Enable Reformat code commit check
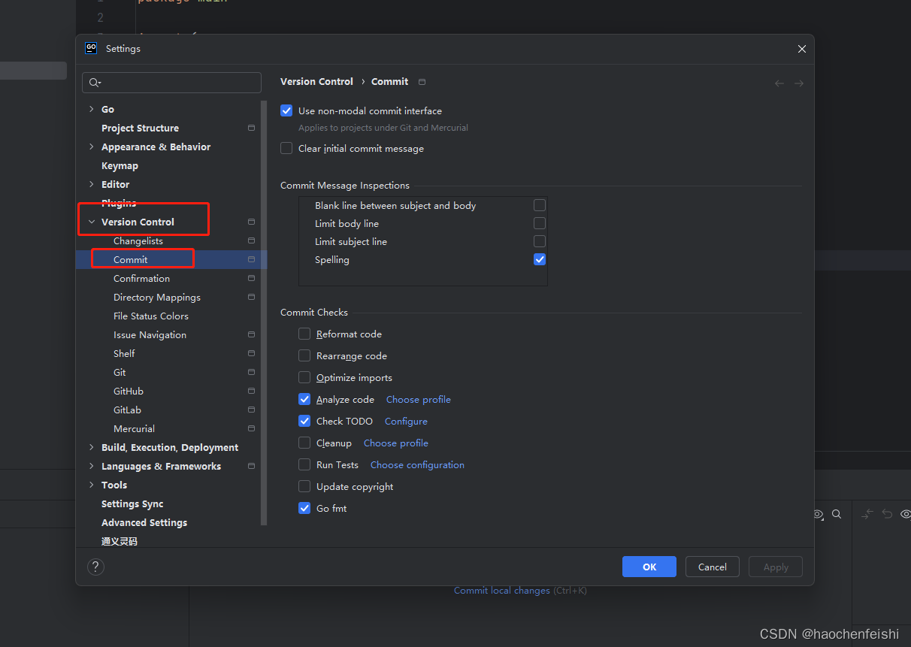This screenshot has width=911, height=647. point(304,334)
